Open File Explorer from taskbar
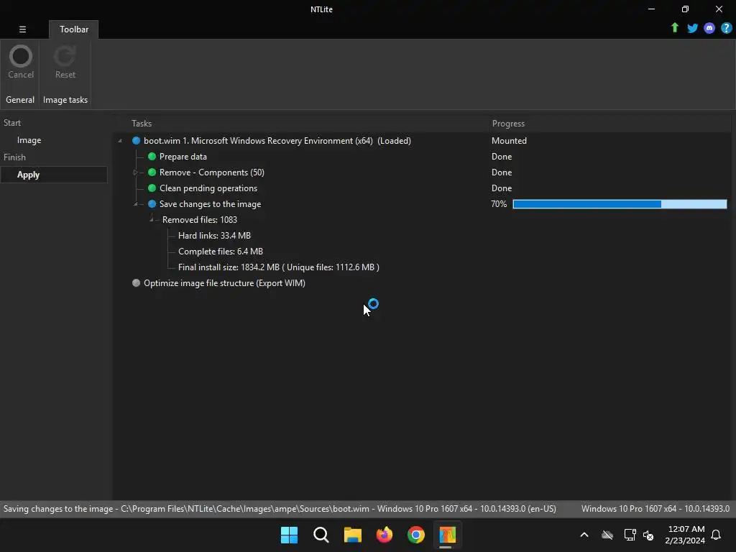This screenshot has width=736, height=552. [x=352, y=535]
